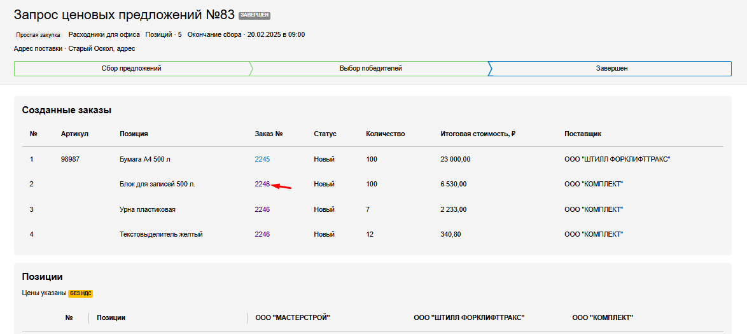
Task: Open order 2245 link for Бумага A4
Action: (x=262, y=159)
